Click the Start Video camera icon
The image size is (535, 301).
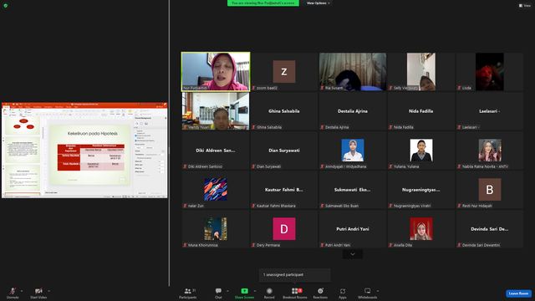tap(38, 291)
